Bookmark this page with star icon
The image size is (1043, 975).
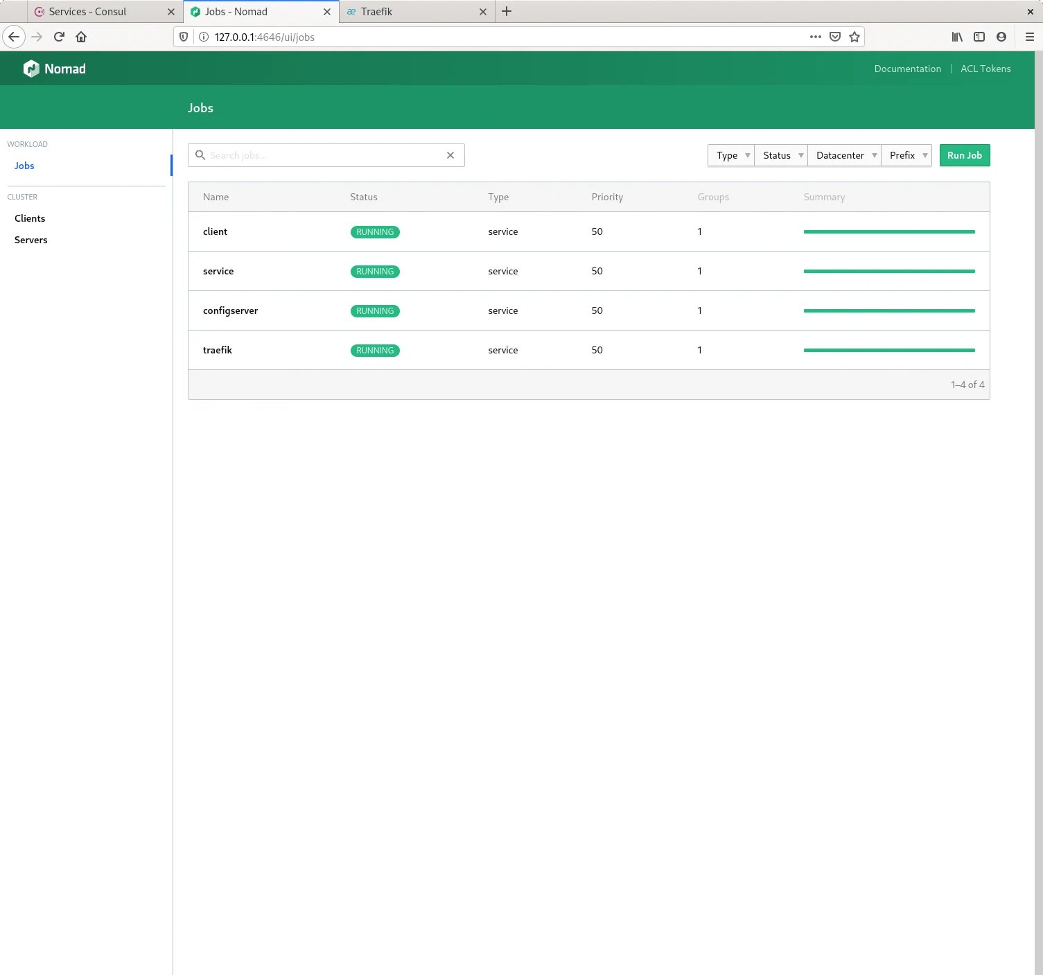pos(854,37)
